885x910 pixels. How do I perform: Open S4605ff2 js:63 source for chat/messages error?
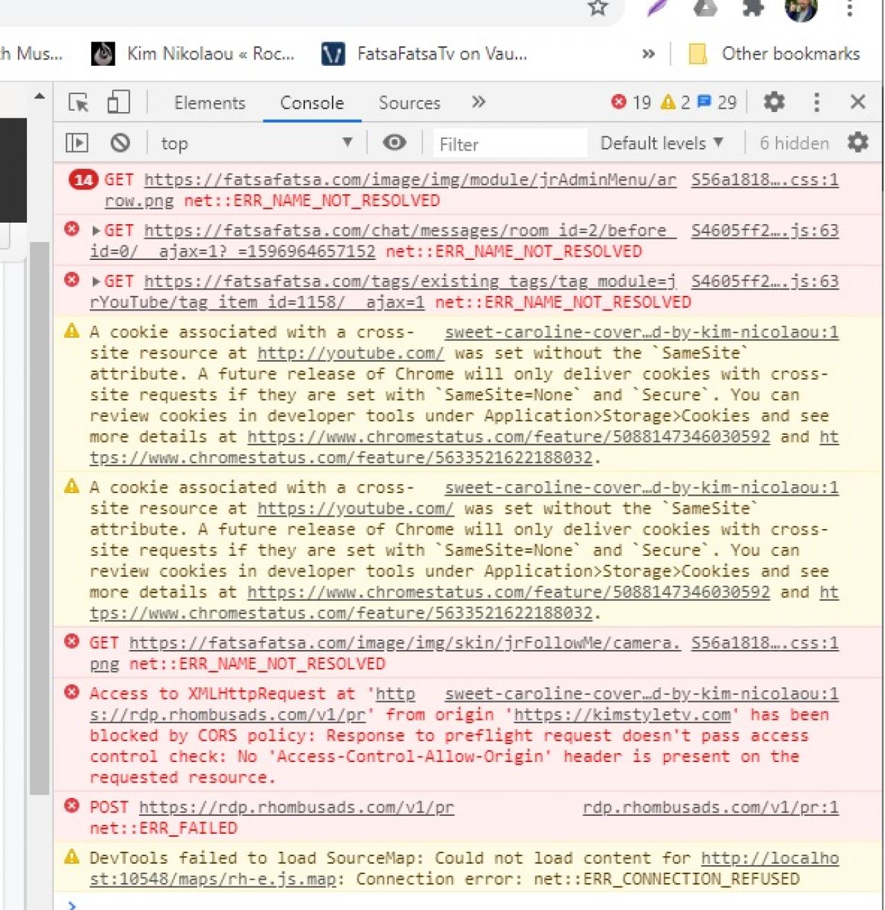pos(765,230)
